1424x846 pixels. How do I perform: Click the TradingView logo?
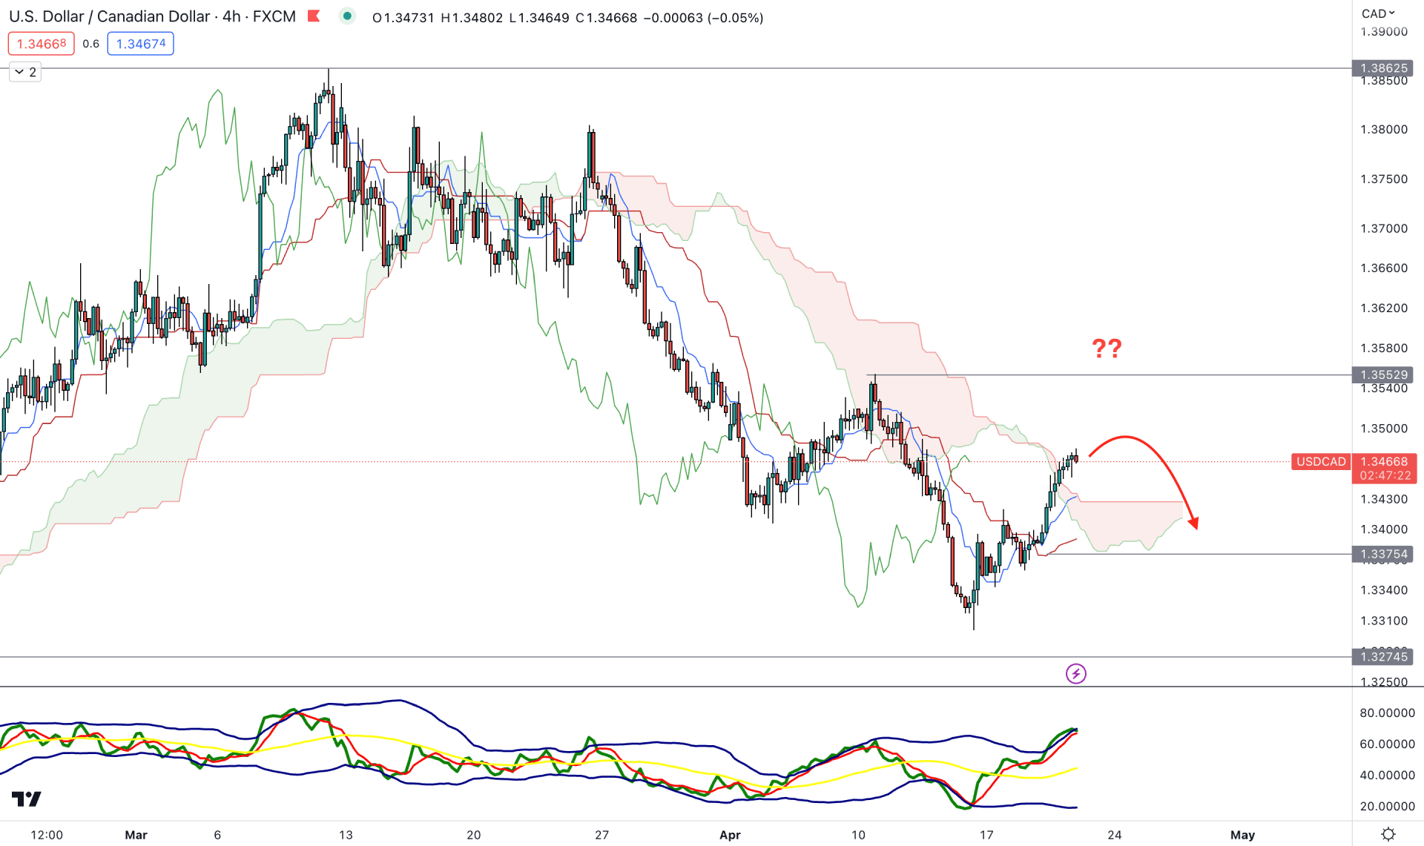[27, 799]
